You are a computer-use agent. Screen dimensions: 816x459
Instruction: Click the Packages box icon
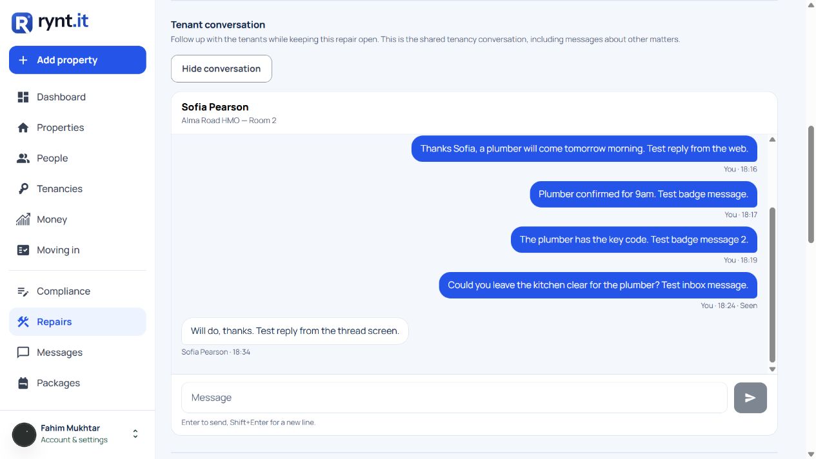click(x=23, y=383)
